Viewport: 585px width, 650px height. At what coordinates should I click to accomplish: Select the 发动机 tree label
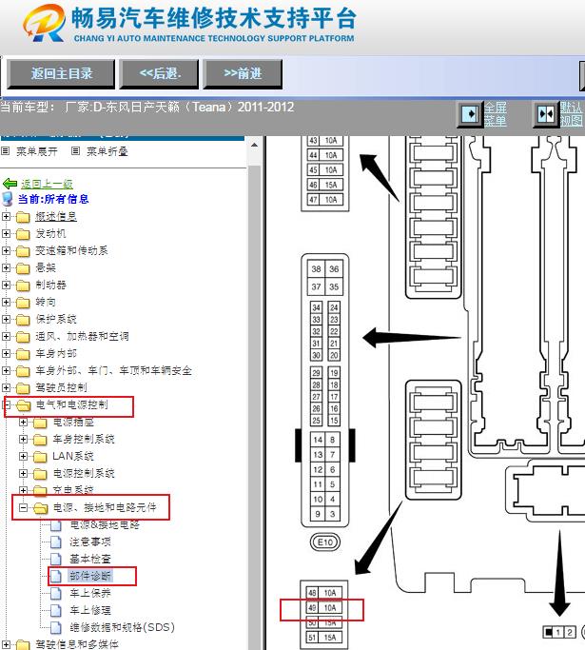click(x=50, y=233)
